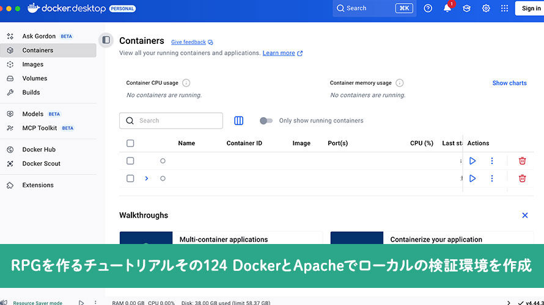Expand the second container row chevron

pyautogui.click(x=147, y=179)
